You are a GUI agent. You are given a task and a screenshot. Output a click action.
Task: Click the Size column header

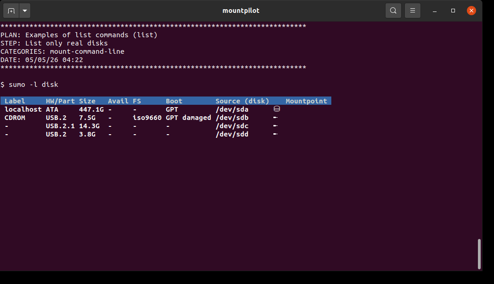(87, 101)
